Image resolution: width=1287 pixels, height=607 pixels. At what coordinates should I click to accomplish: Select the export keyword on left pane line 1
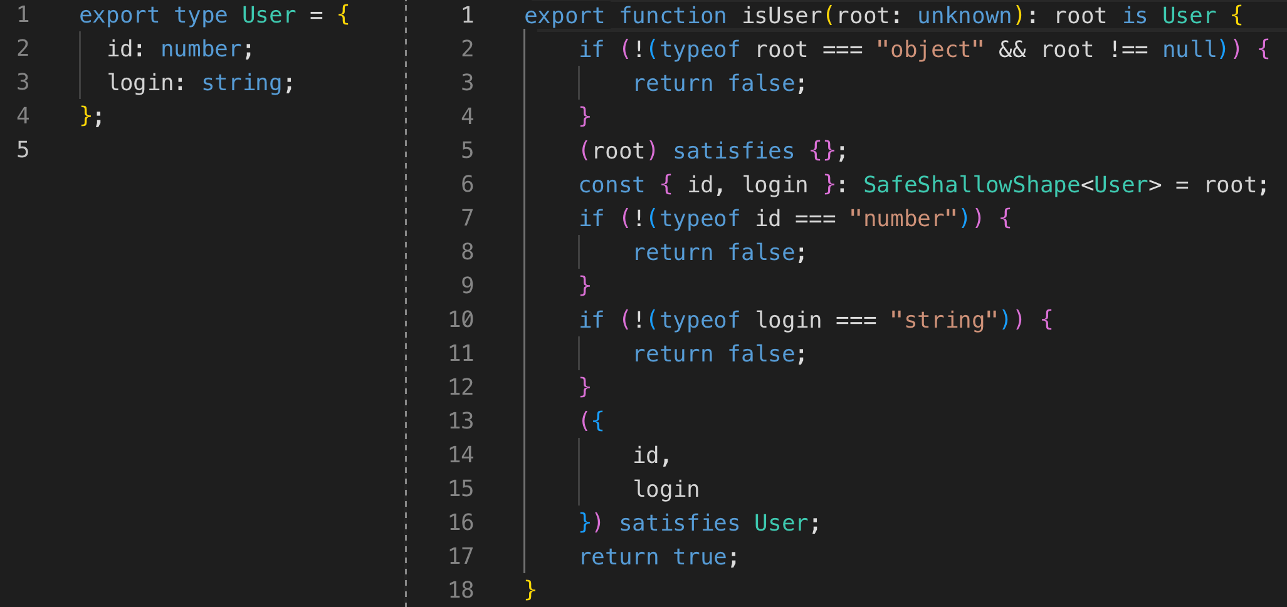(x=119, y=15)
